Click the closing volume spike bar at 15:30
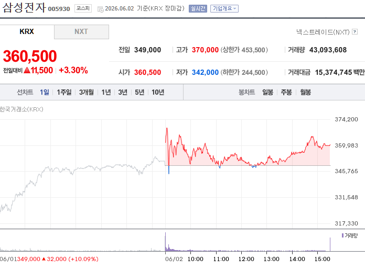Screen dimensions: 365x271 pos(330,244)
